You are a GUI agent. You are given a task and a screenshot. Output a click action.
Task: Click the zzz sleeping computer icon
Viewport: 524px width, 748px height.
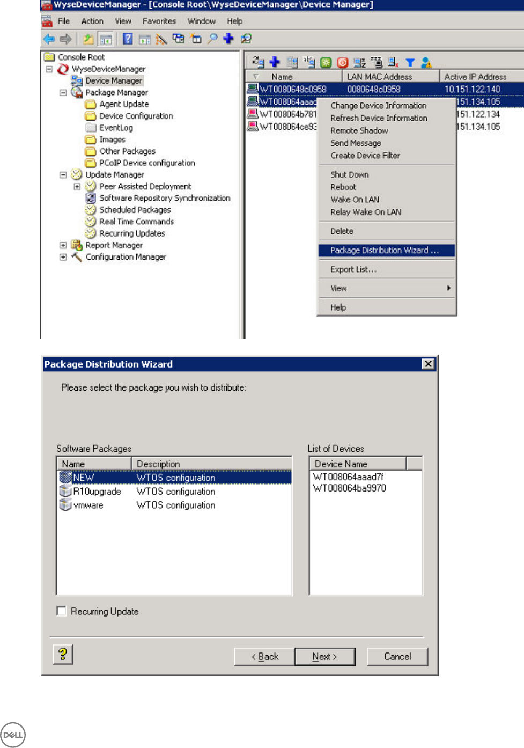point(377,62)
